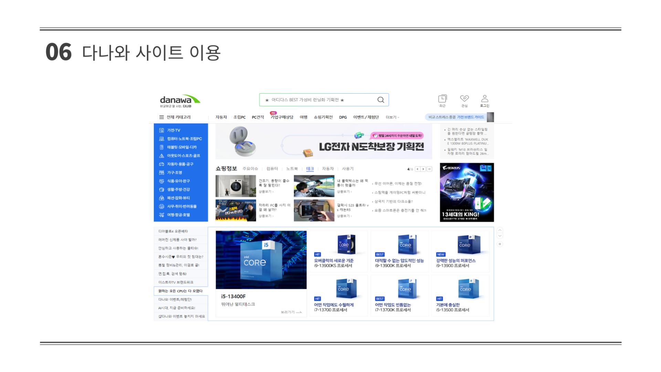
Task: Switch to the 주요이슈 tab
Action: (250, 169)
